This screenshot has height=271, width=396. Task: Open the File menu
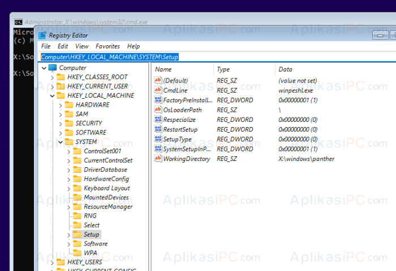coord(46,46)
